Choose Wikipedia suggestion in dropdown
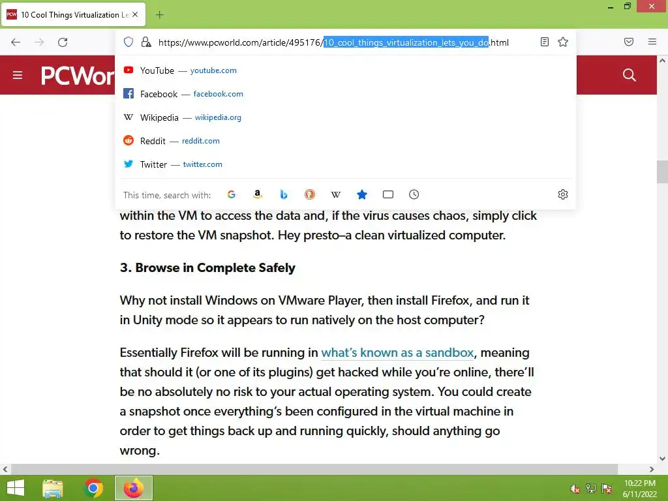Viewport: 668px width, 501px height. pyautogui.click(x=346, y=117)
